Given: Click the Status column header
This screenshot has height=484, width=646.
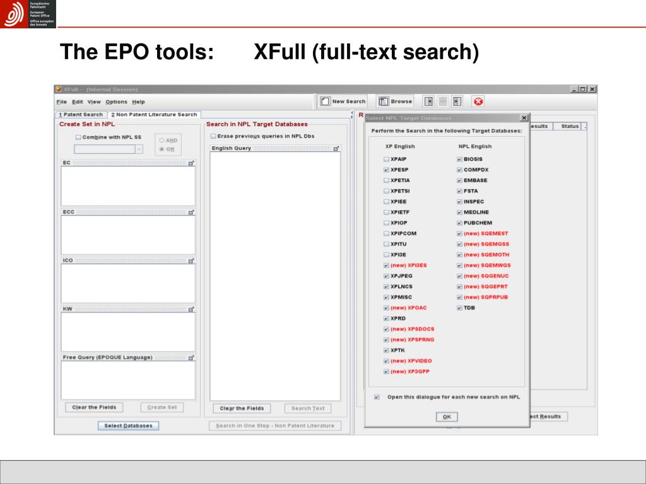Looking at the screenshot, I should [x=570, y=126].
